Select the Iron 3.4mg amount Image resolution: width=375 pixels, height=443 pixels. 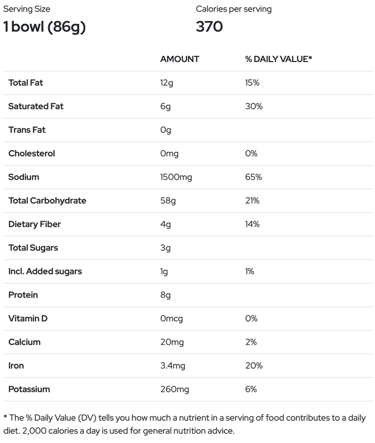pyautogui.click(x=173, y=365)
